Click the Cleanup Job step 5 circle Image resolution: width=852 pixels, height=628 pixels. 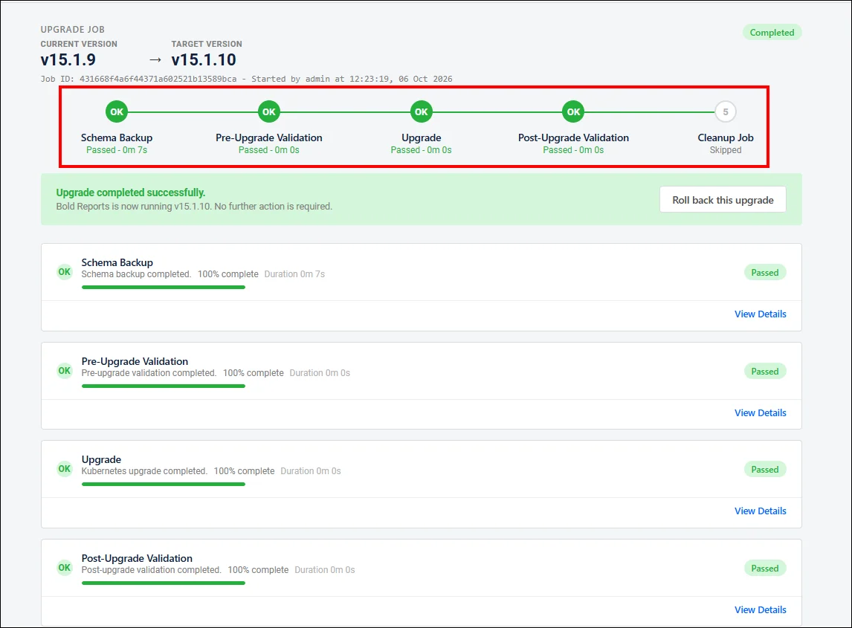[726, 112]
